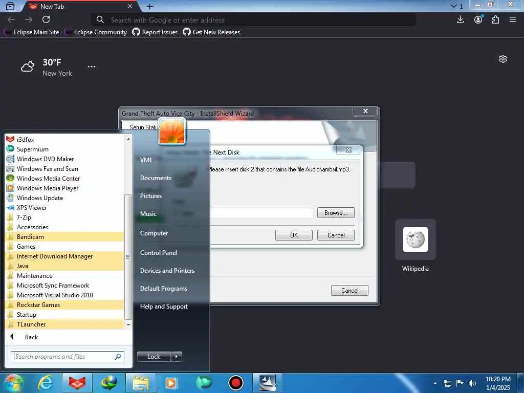Open Supermium from the taskbar
Viewport: 524px width, 393px height.
coord(204,383)
